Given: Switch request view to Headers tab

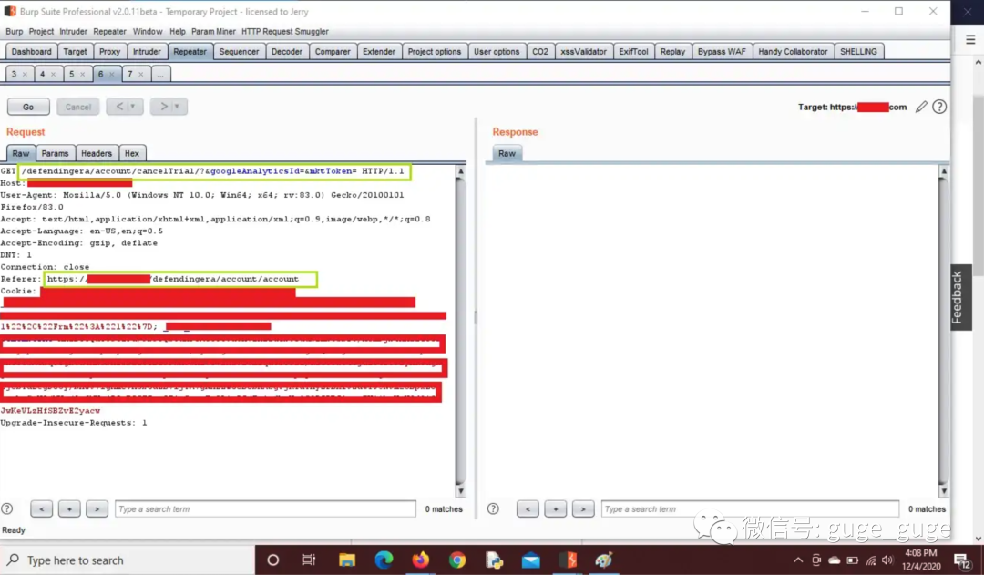Looking at the screenshot, I should click(96, 153).
